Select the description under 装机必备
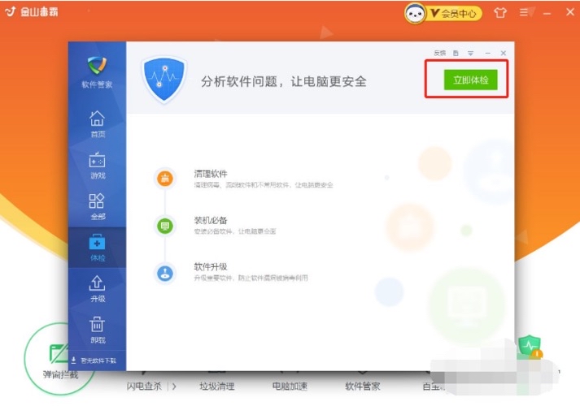Image resolution: width=580 pixels, height=406 pixels. tap(235, 231)
